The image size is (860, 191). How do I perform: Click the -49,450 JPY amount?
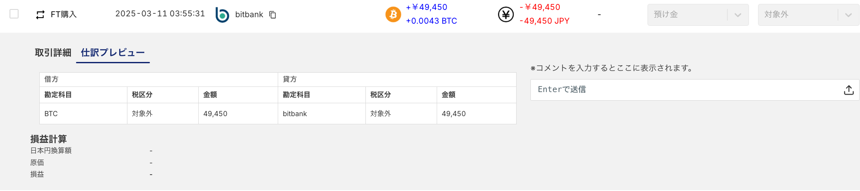[544, 21]
